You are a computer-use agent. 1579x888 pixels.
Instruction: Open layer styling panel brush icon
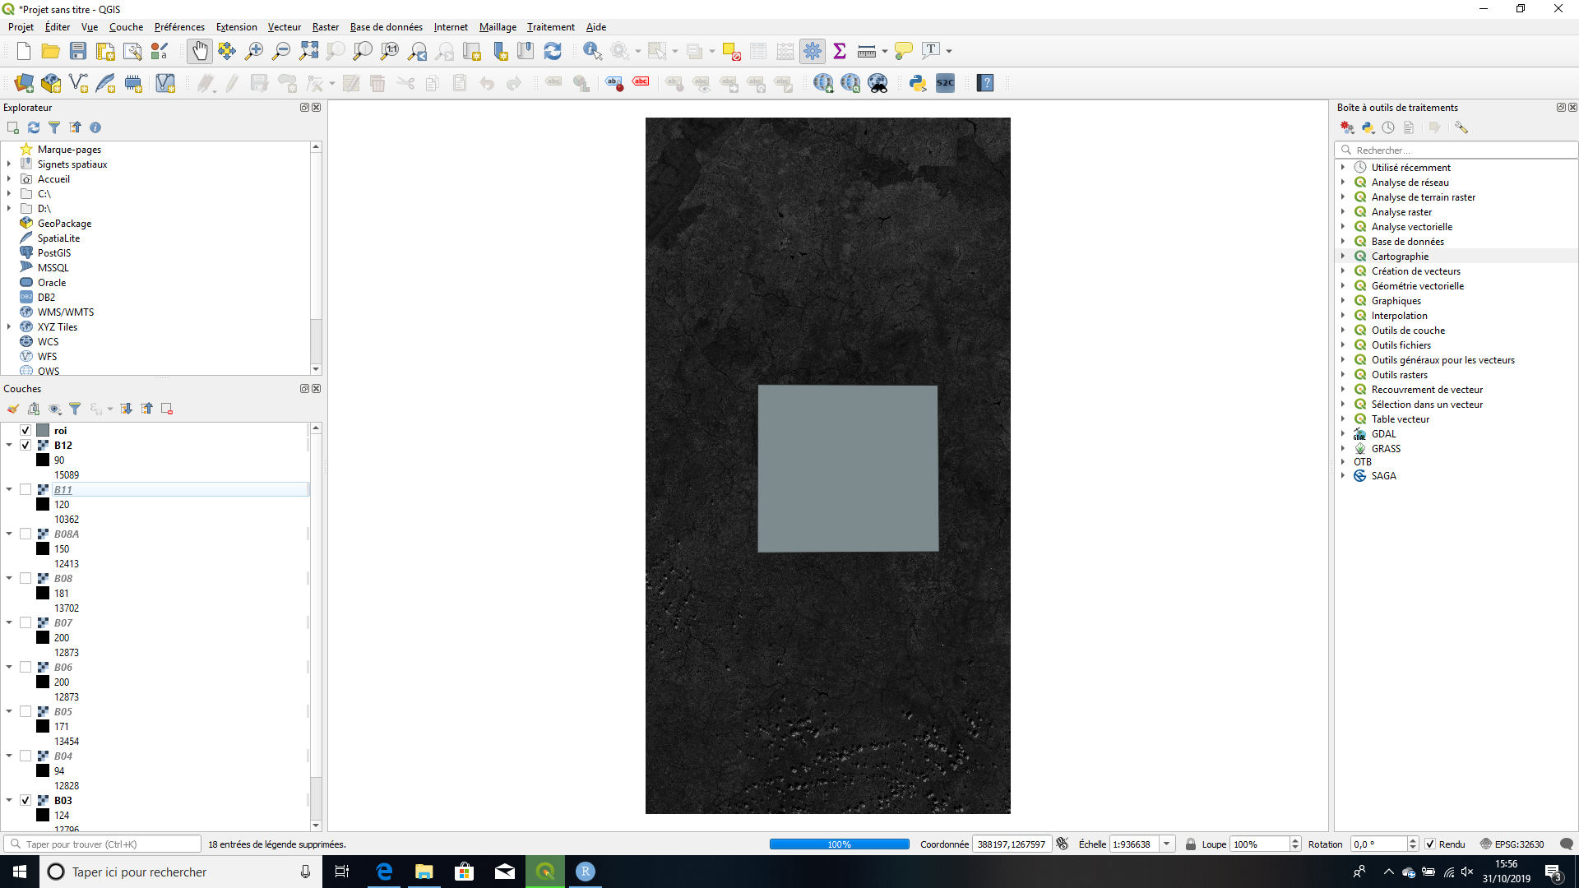(x=13, y=409)
